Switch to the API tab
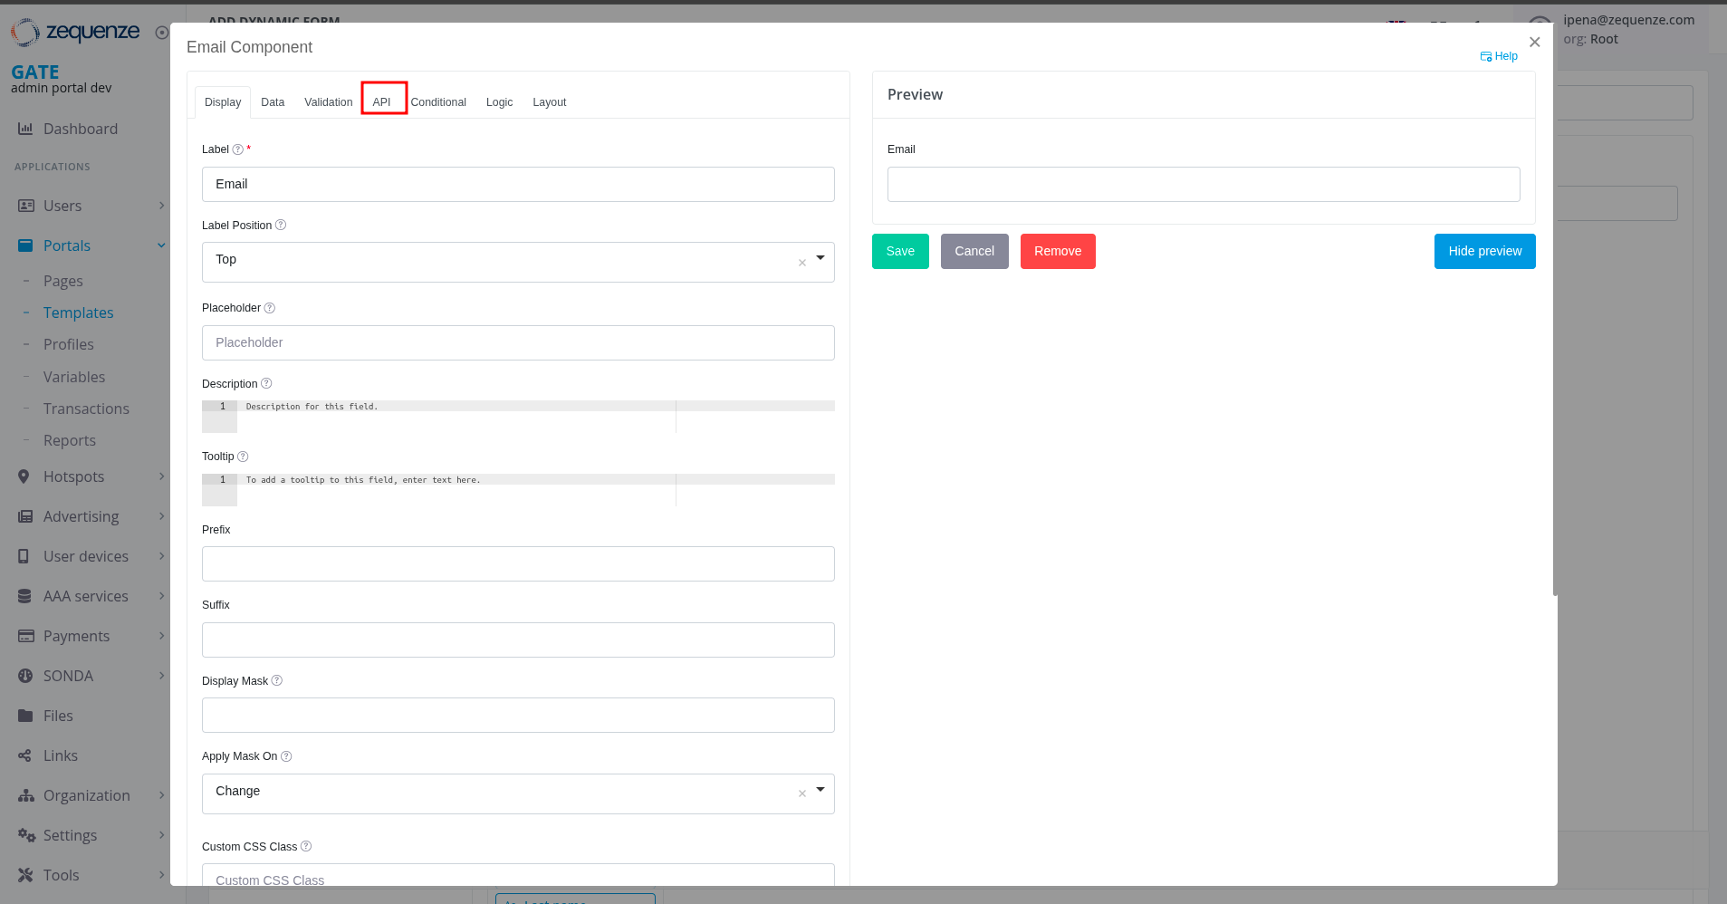This screenshot has width=1727, height=904. pyautogui.click(x=382, y=102)
